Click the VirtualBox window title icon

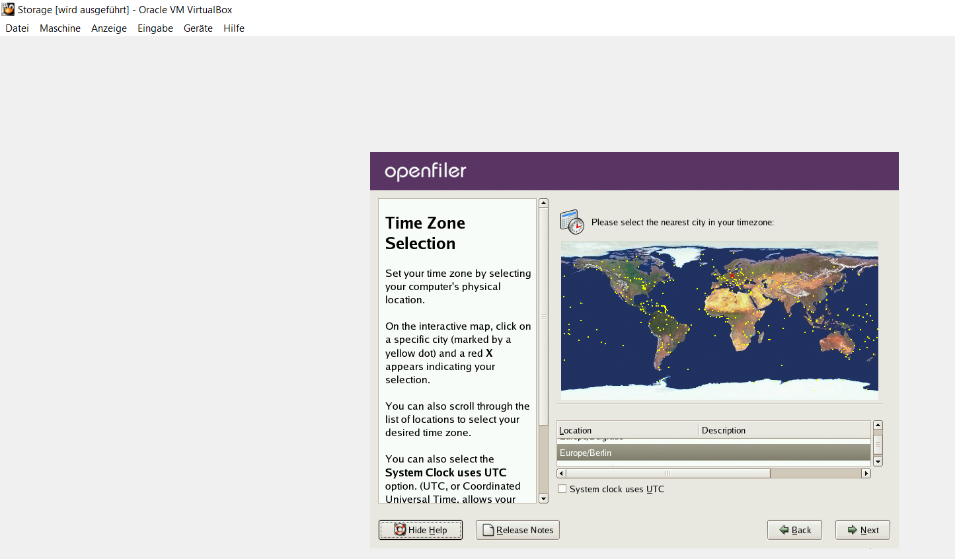8,9
